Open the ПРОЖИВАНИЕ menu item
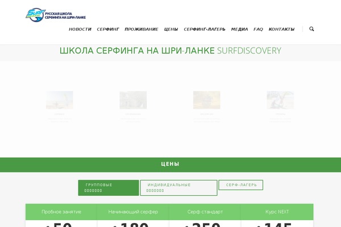 142,29
